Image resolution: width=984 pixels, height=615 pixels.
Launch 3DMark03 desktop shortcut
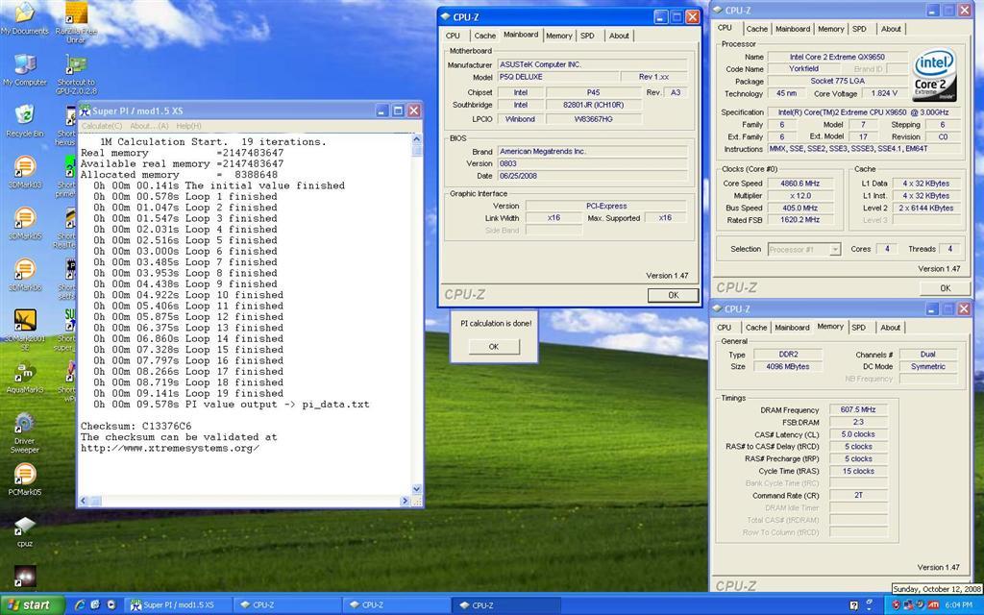(x=24, y=173)
